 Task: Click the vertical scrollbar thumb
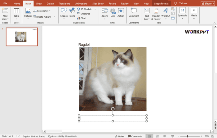pos(215,50)
